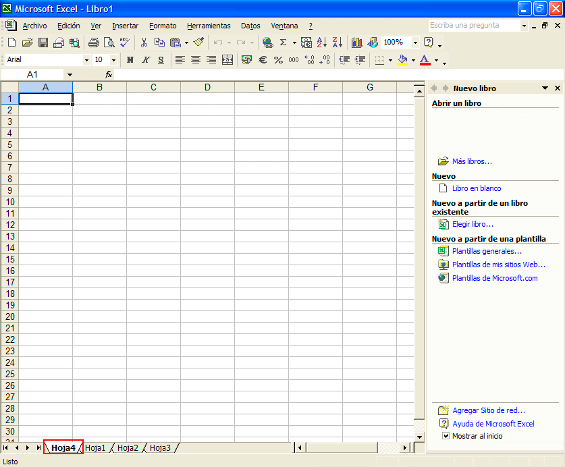The height and width of the screenshot is (467, 565).
Task: Open the fill color palette arrow
Action: coord(413,60)
